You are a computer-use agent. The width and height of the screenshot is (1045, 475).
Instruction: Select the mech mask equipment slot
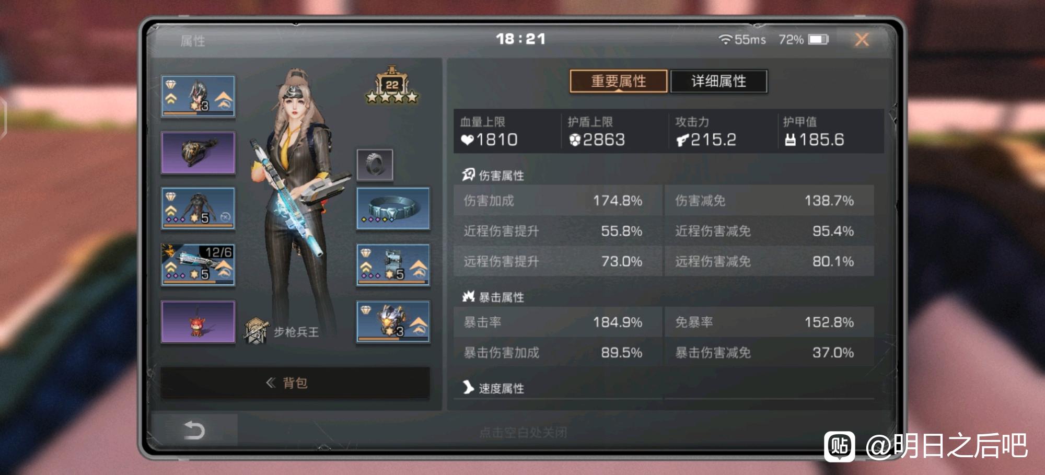tap(393, 321)
